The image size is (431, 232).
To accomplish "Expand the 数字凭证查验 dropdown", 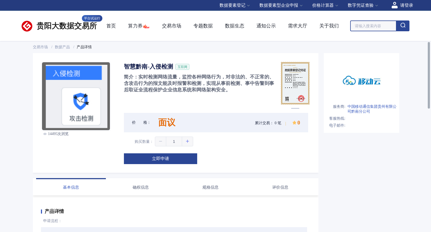I will coord(363,5).
